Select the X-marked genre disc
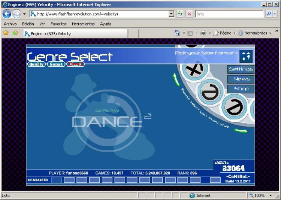 (194, 69)
